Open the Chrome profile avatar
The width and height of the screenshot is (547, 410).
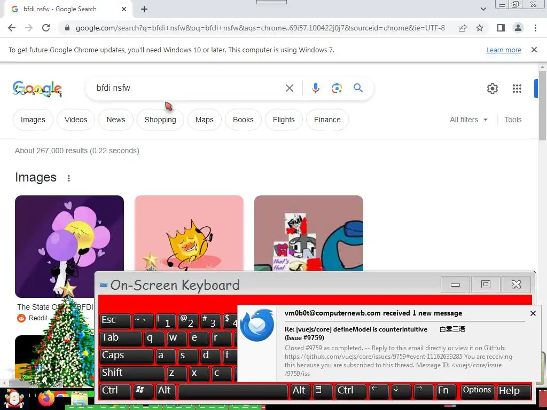[518, 28]
